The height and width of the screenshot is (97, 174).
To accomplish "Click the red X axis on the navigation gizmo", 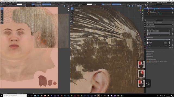I will pos(140,10).
